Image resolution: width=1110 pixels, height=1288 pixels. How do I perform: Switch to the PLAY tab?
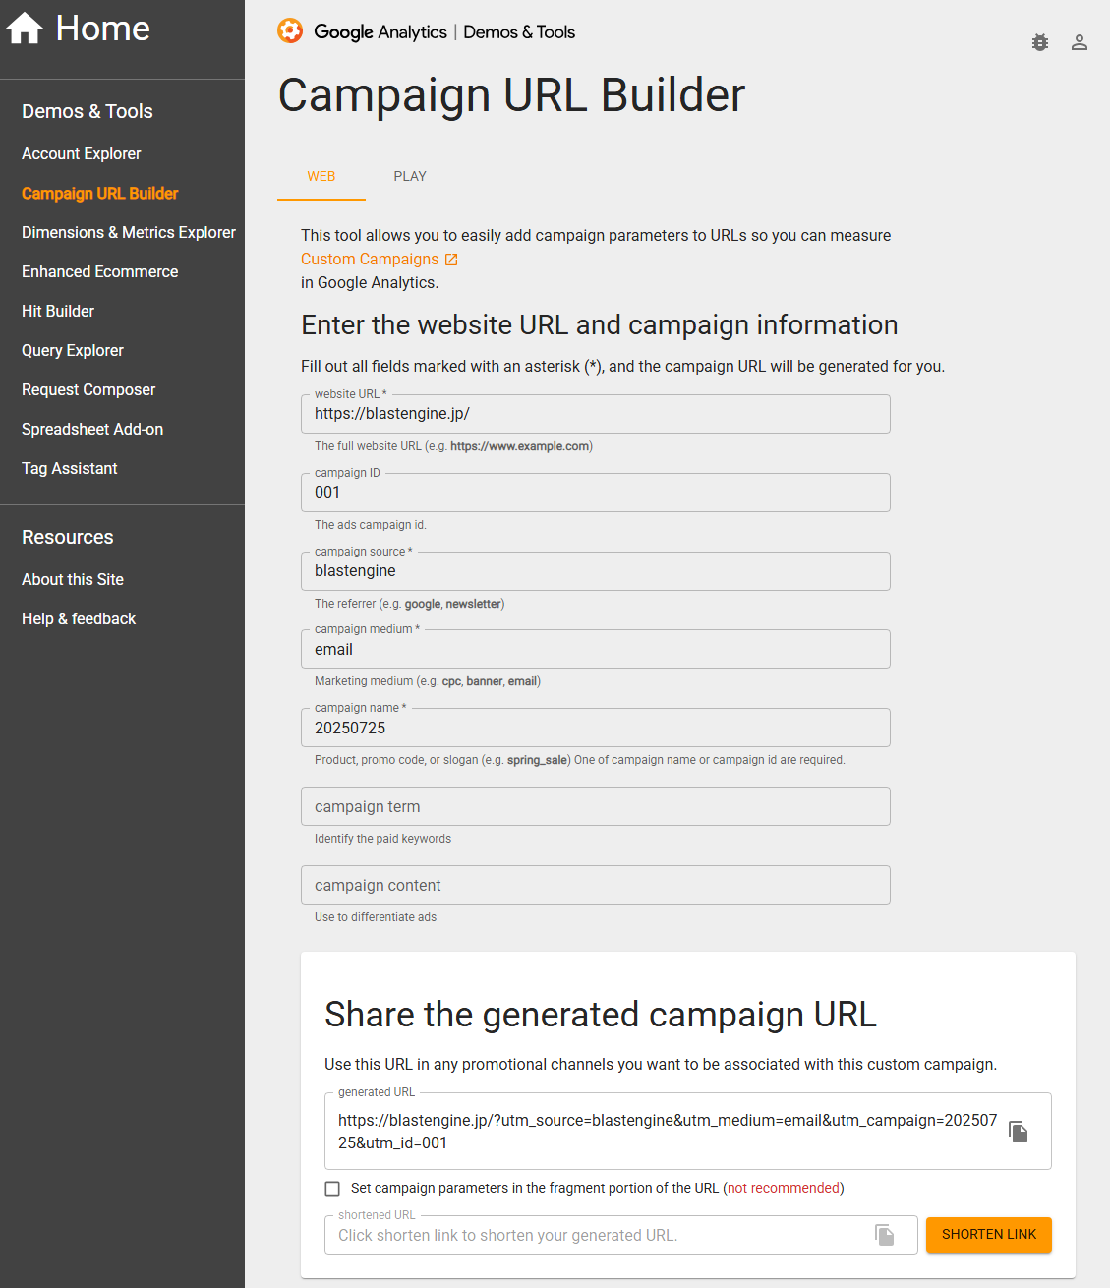pyautogui.click(x=410, y=177)
